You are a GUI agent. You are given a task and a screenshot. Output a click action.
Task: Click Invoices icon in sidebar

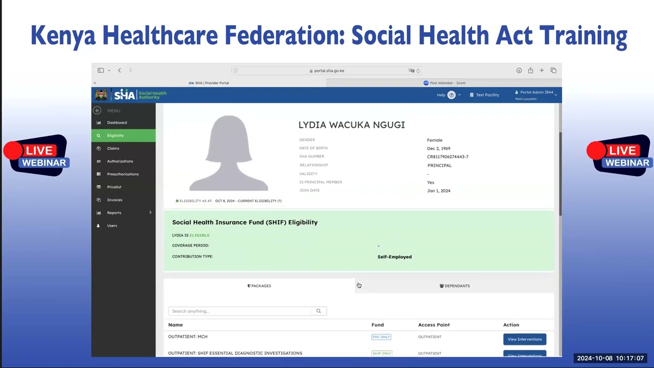(x=99, y=200)
